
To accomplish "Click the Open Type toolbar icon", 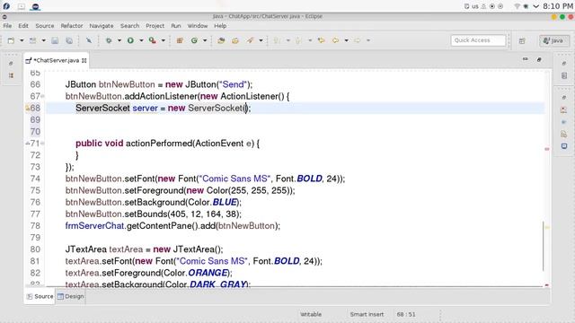I will click(x=221, y=40).
